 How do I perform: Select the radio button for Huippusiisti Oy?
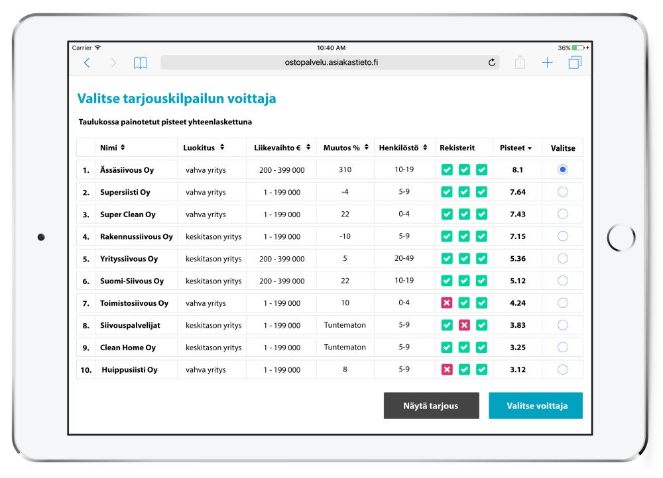pyautogui.click(x=562, y=369)
